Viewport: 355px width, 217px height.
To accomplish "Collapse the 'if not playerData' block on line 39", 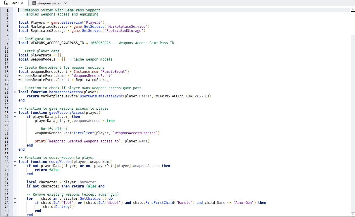I will (15, 166).
